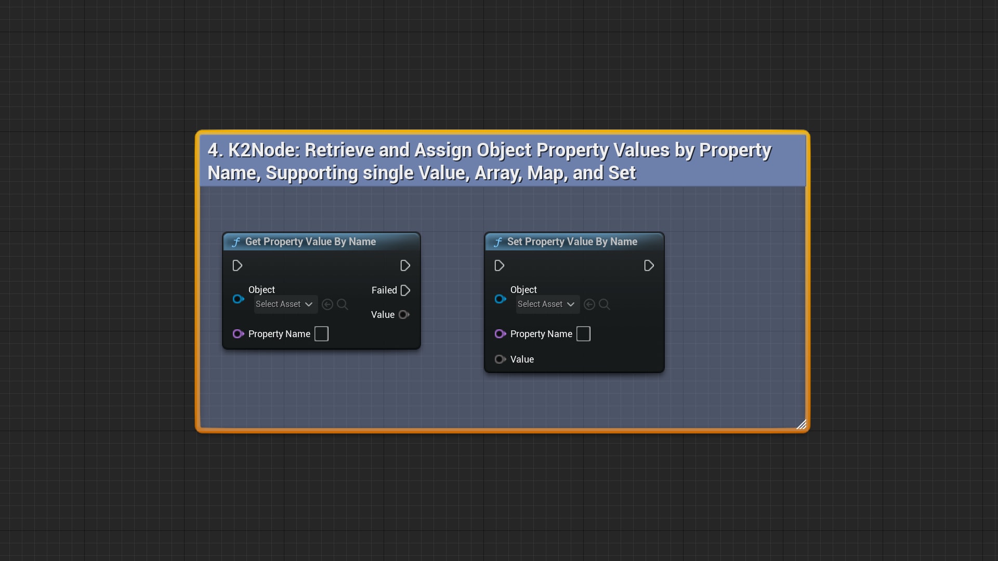
Task: Click the browse asset magnifier on the Get node
Action: coord(342,304)
